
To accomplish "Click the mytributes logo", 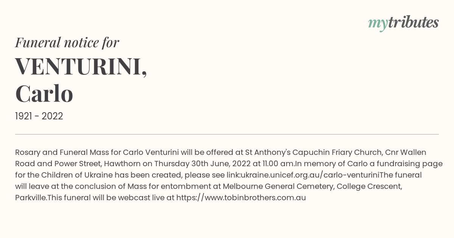I will point(403,23).
